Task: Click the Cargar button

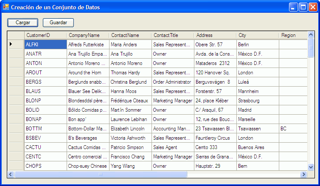Action: (x=22, y=23)
